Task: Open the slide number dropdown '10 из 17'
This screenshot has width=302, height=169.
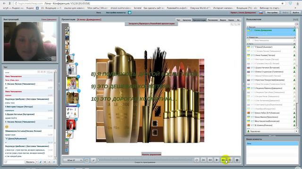Action: pyautogui.click(x=73, y=160)
